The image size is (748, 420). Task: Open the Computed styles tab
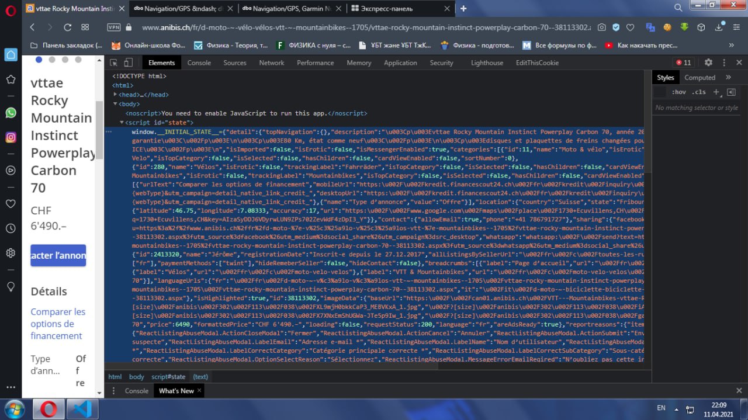(x=699, y=77)
